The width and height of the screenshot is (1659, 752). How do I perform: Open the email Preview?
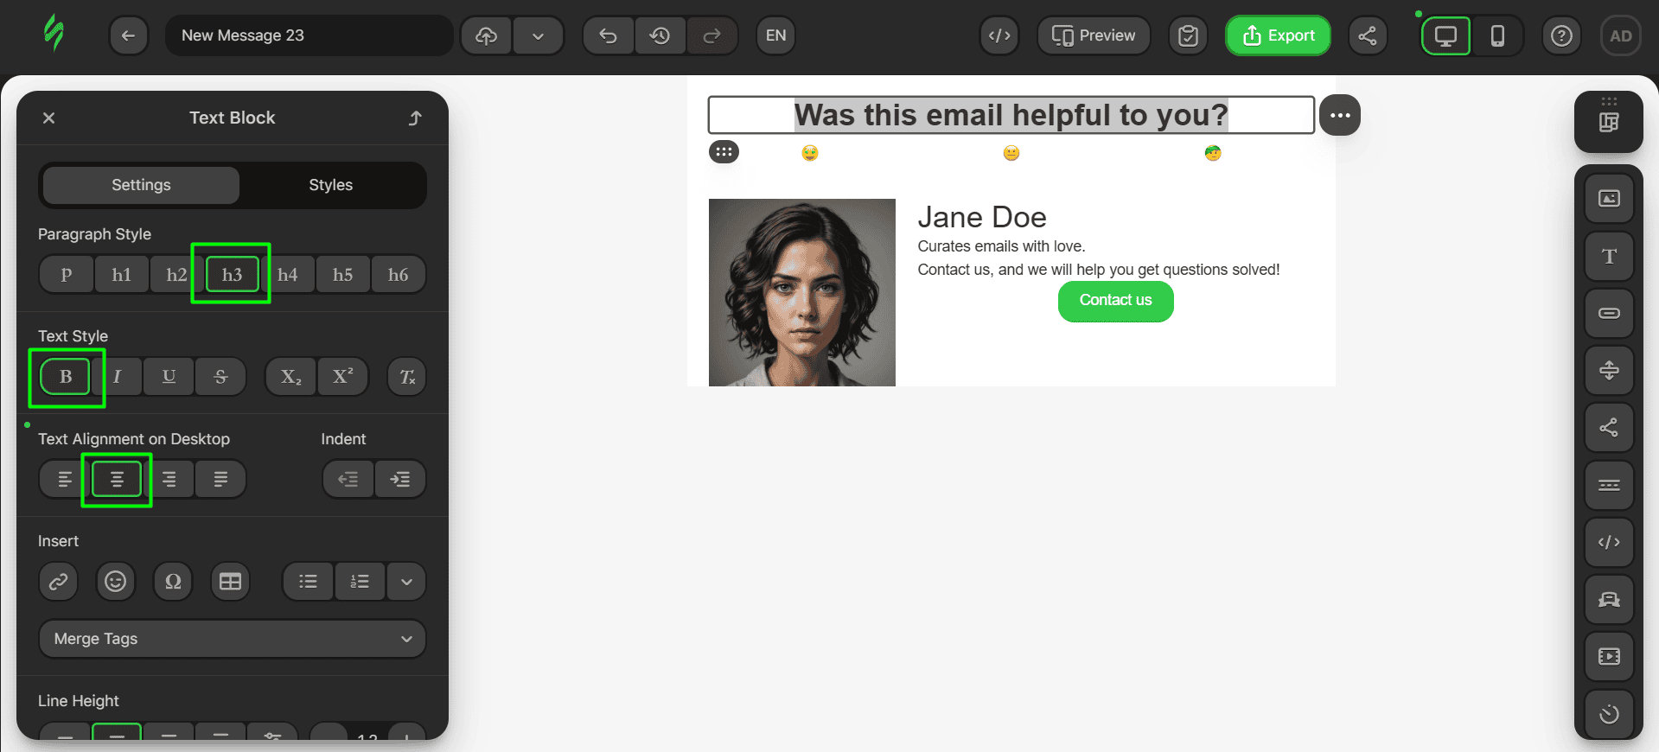coord(1094,35)
